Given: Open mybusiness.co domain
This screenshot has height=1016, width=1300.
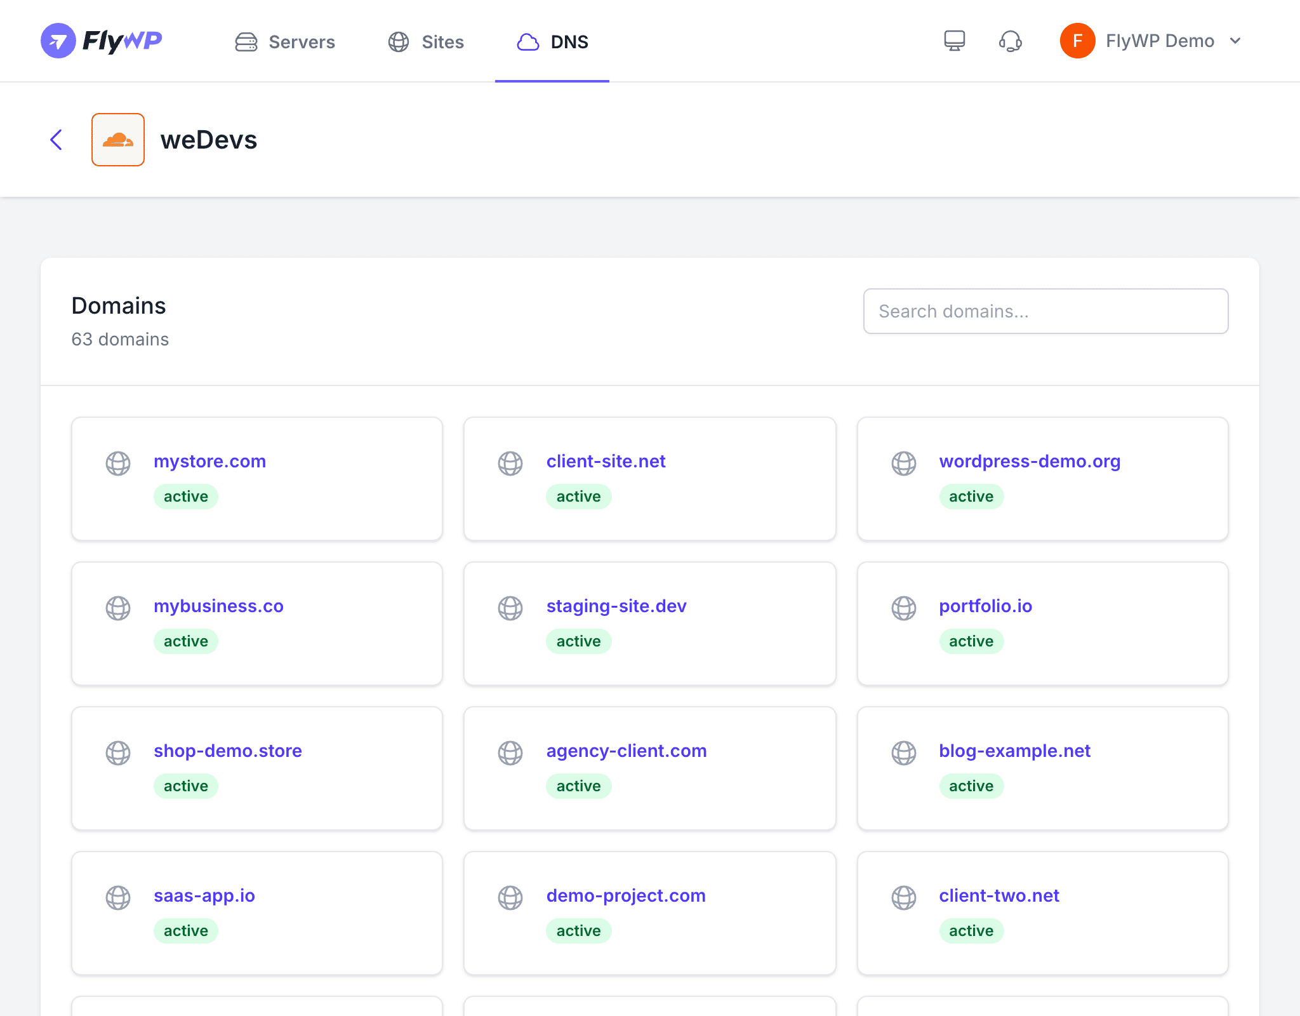Looking at the screenshot, I should [218, 606].
